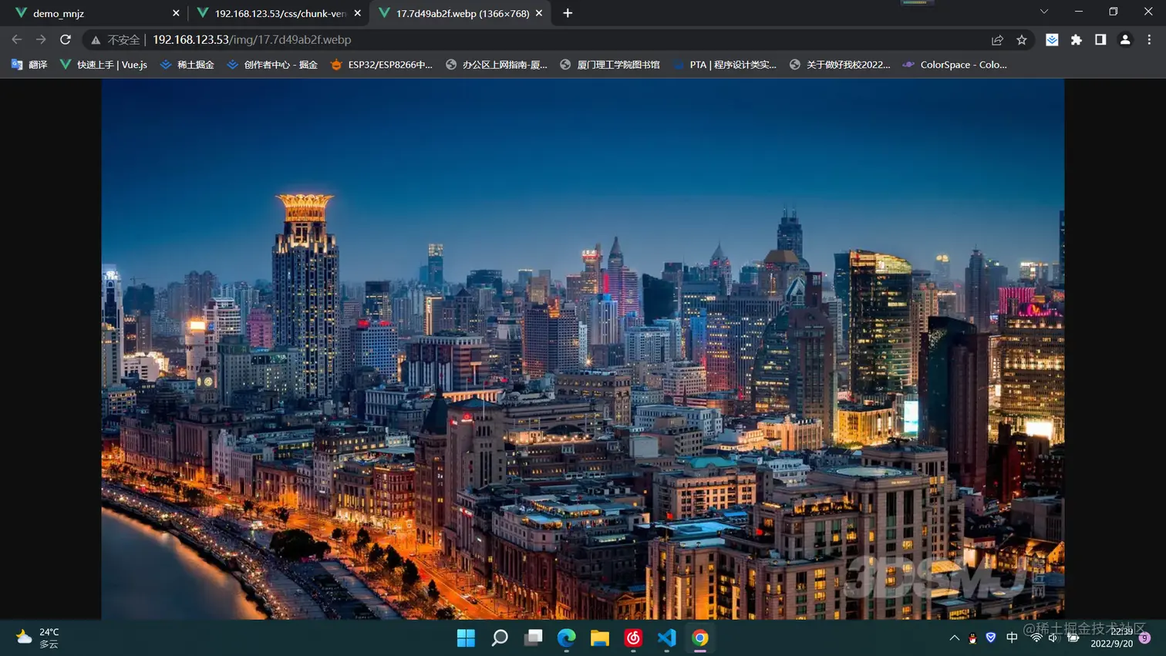Open the QQ penguin tray icon
Screen dimensions: 1166x656
pos(972,637)
